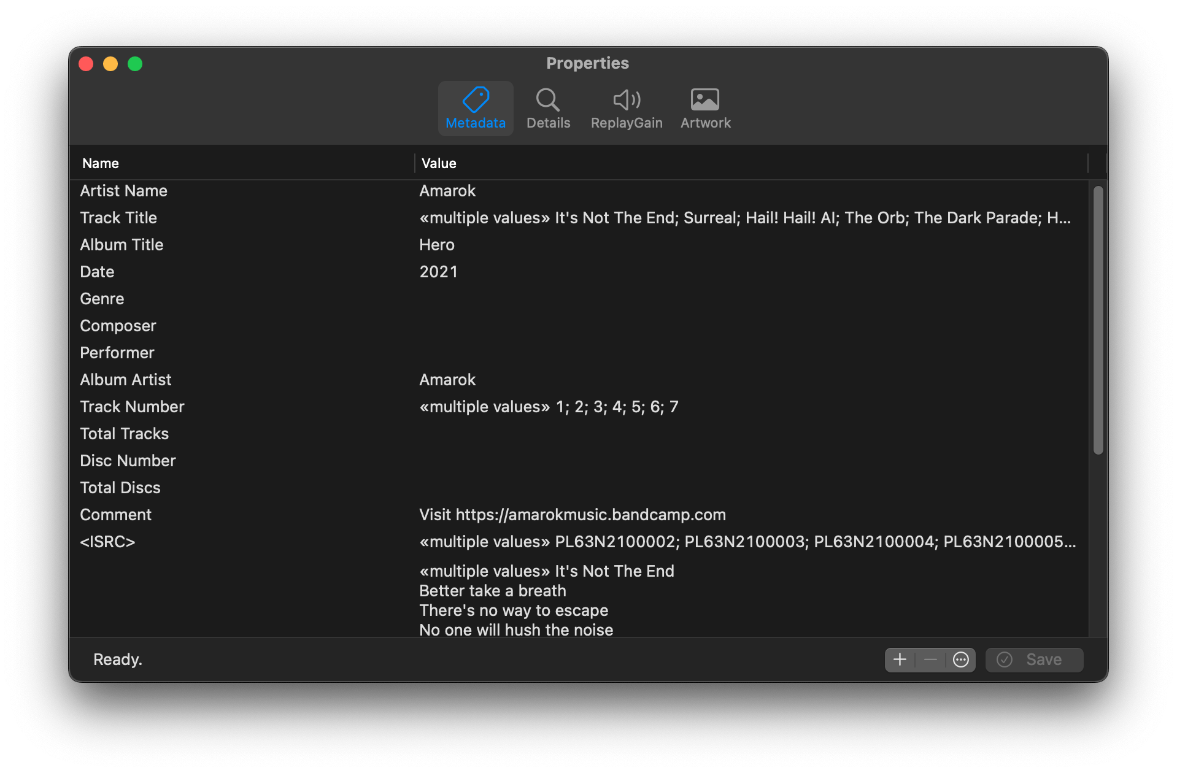This screenshot has width=1177, height=773.
Task: Open the ellipsis more-actions menu
Action: click(961, 660)
